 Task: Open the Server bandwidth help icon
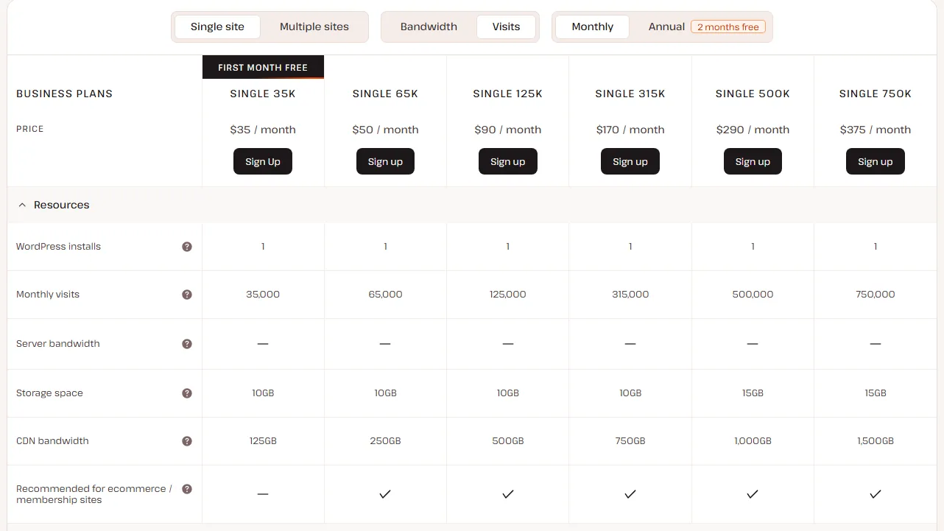[x=187, y=344]
